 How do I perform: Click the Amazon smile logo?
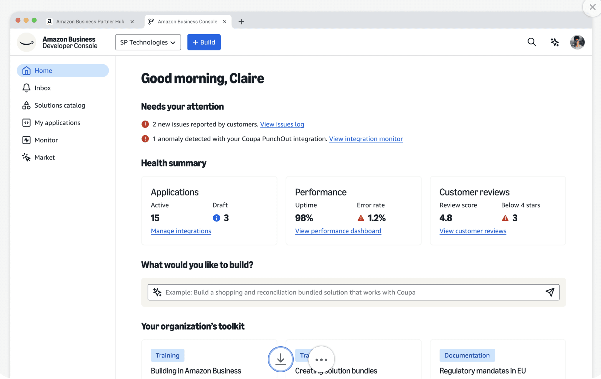click(27, 42)
